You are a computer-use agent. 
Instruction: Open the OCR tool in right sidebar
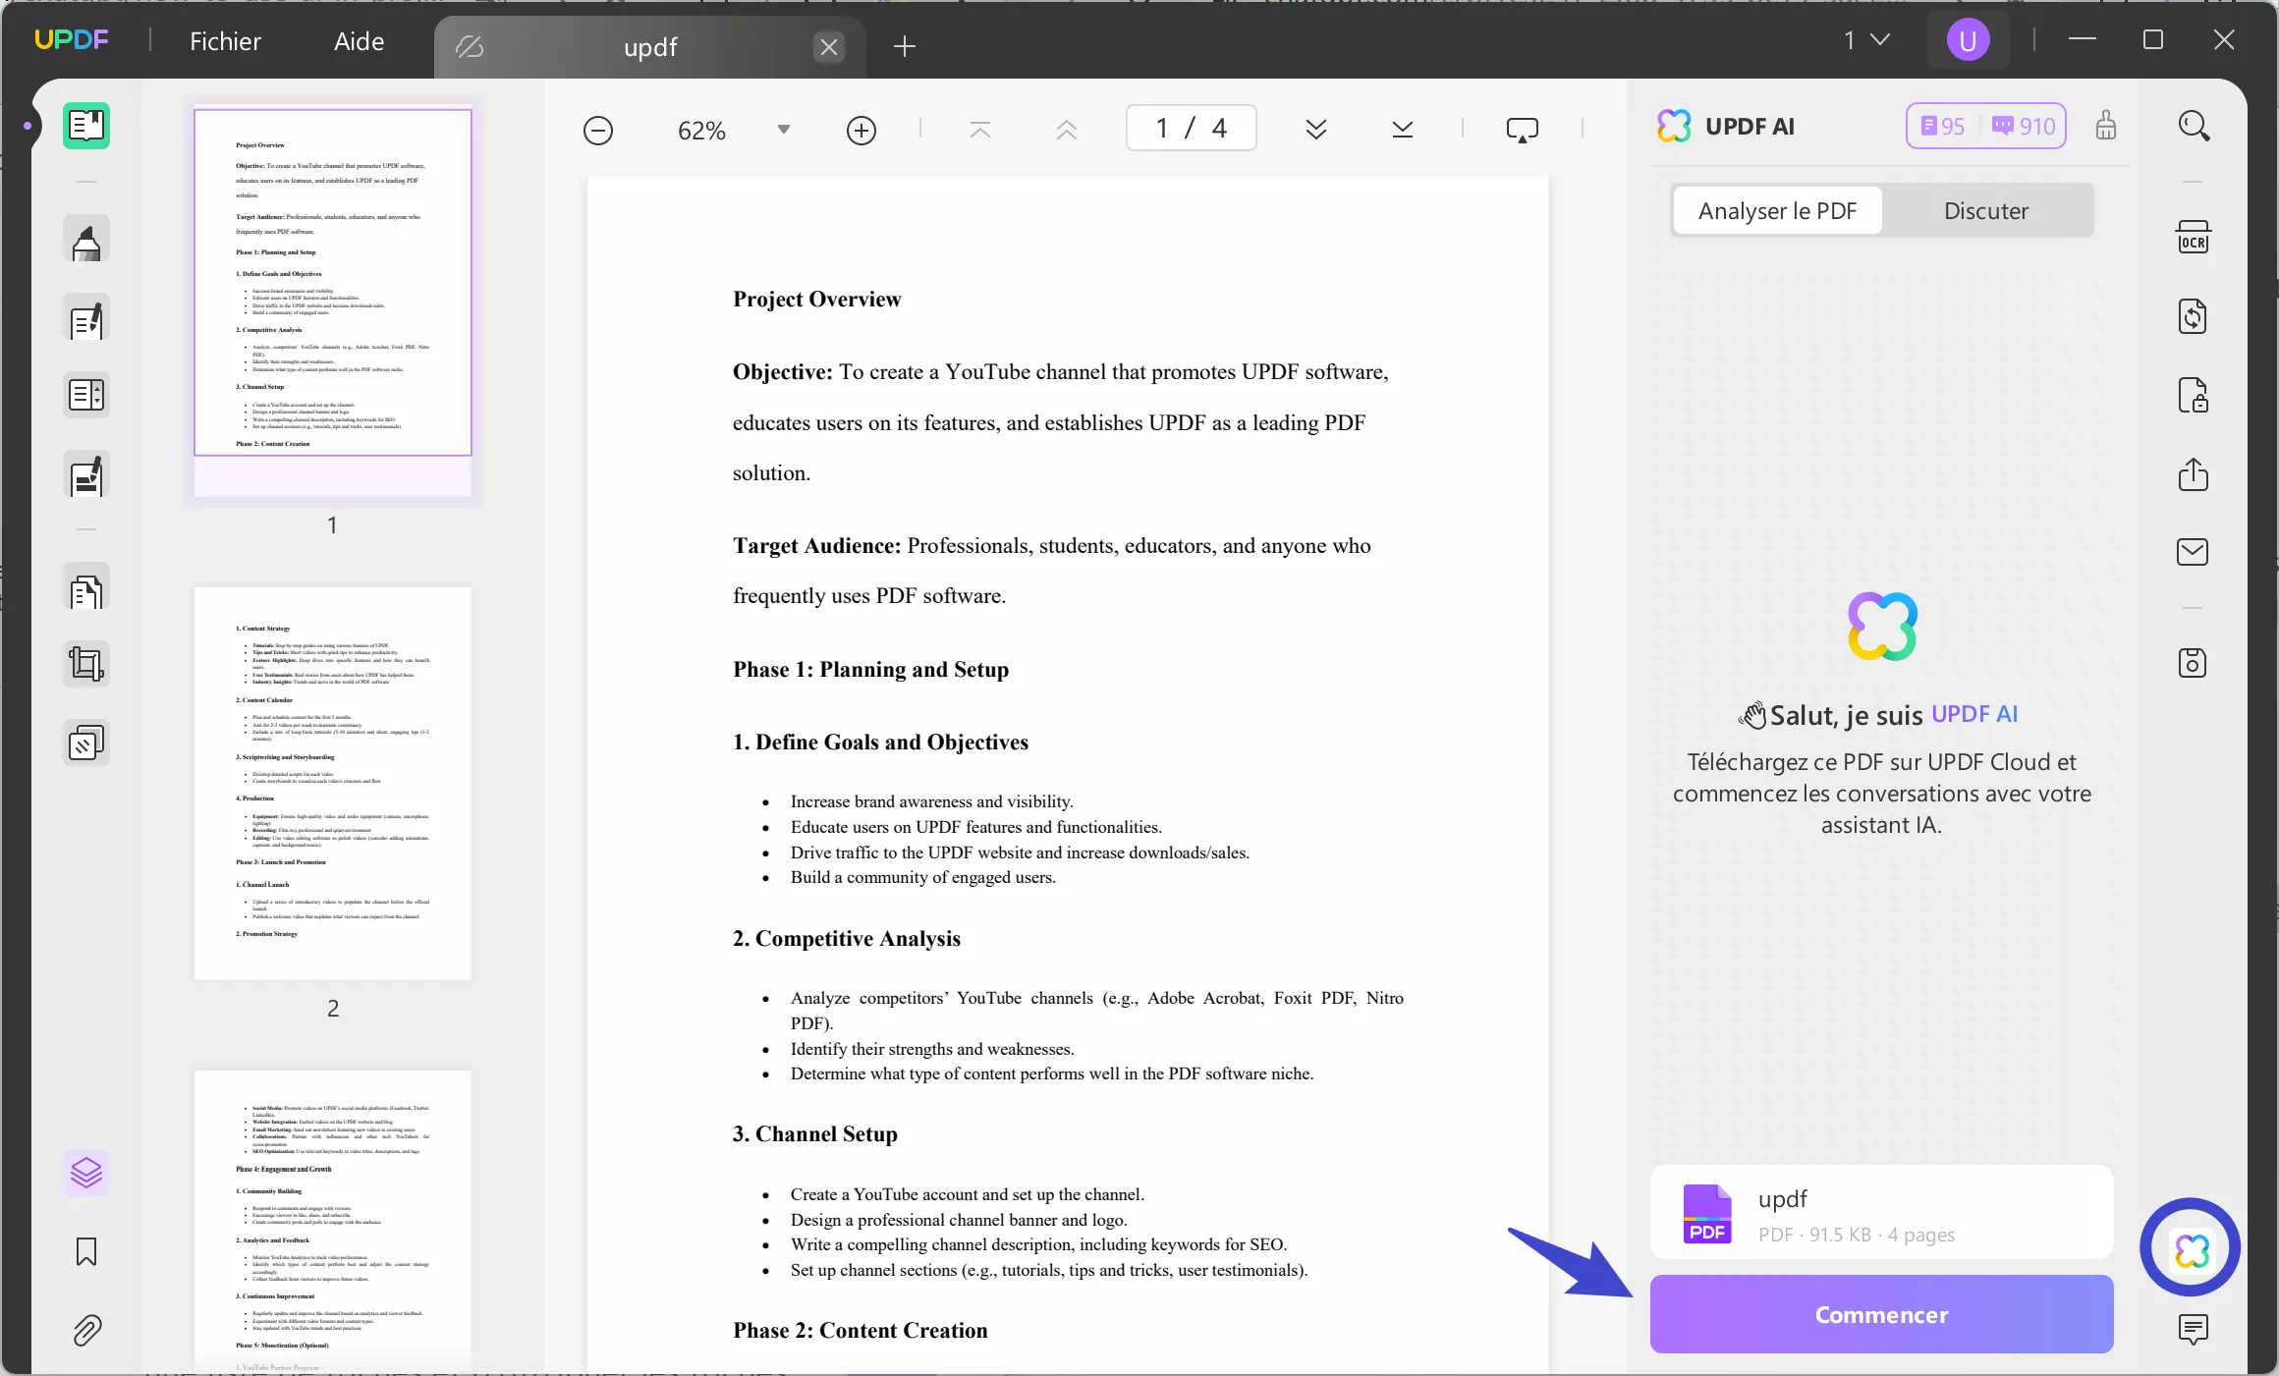pos(2193,238)
